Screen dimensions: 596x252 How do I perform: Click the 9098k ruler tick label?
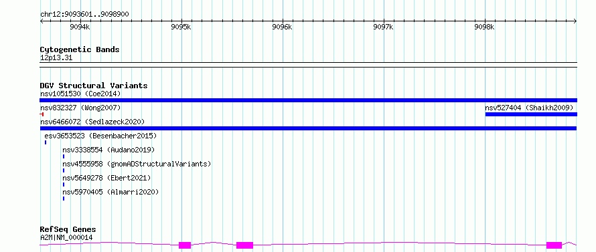(x=485, y=27)
